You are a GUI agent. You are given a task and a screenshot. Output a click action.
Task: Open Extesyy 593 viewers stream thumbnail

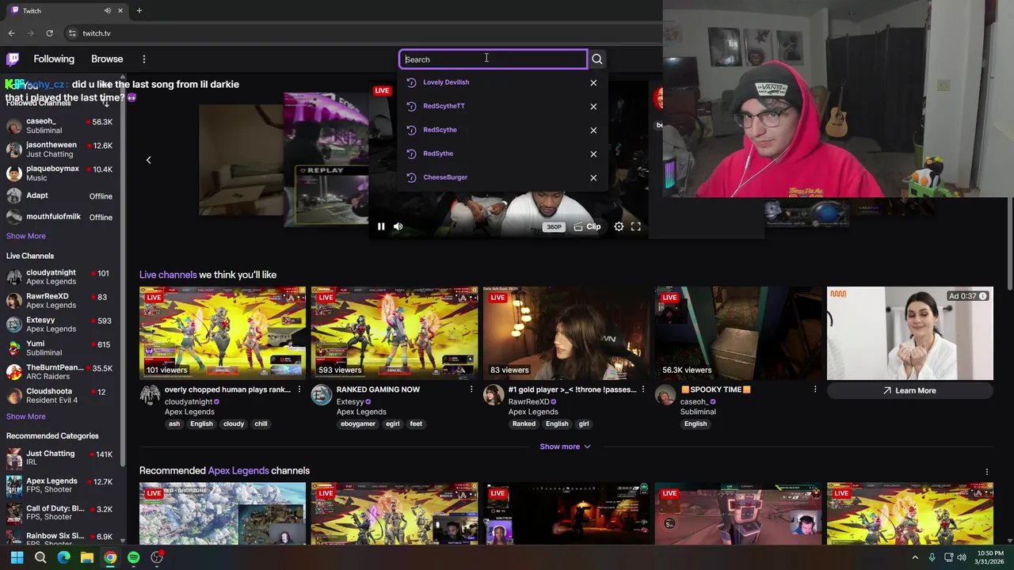395,333
